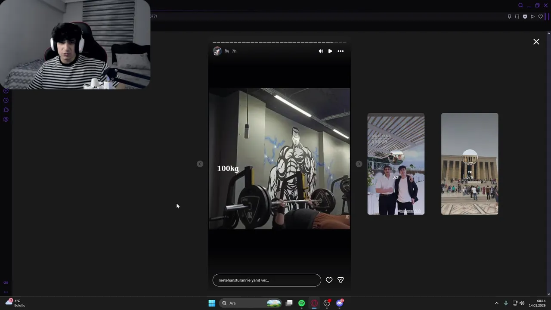Open the GX corner icon at the sidebar bottom
Image resolution: width=551 pixels, height=310 pixels.
(x=6, y=282)
